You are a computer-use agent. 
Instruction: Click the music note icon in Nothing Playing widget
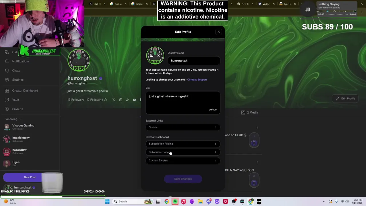(308, 9)
